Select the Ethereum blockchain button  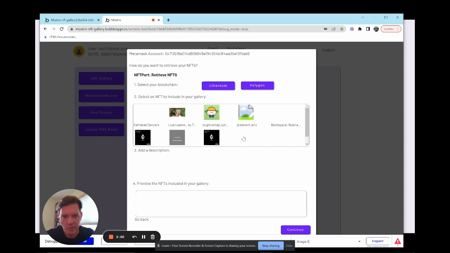coord(218,86)
